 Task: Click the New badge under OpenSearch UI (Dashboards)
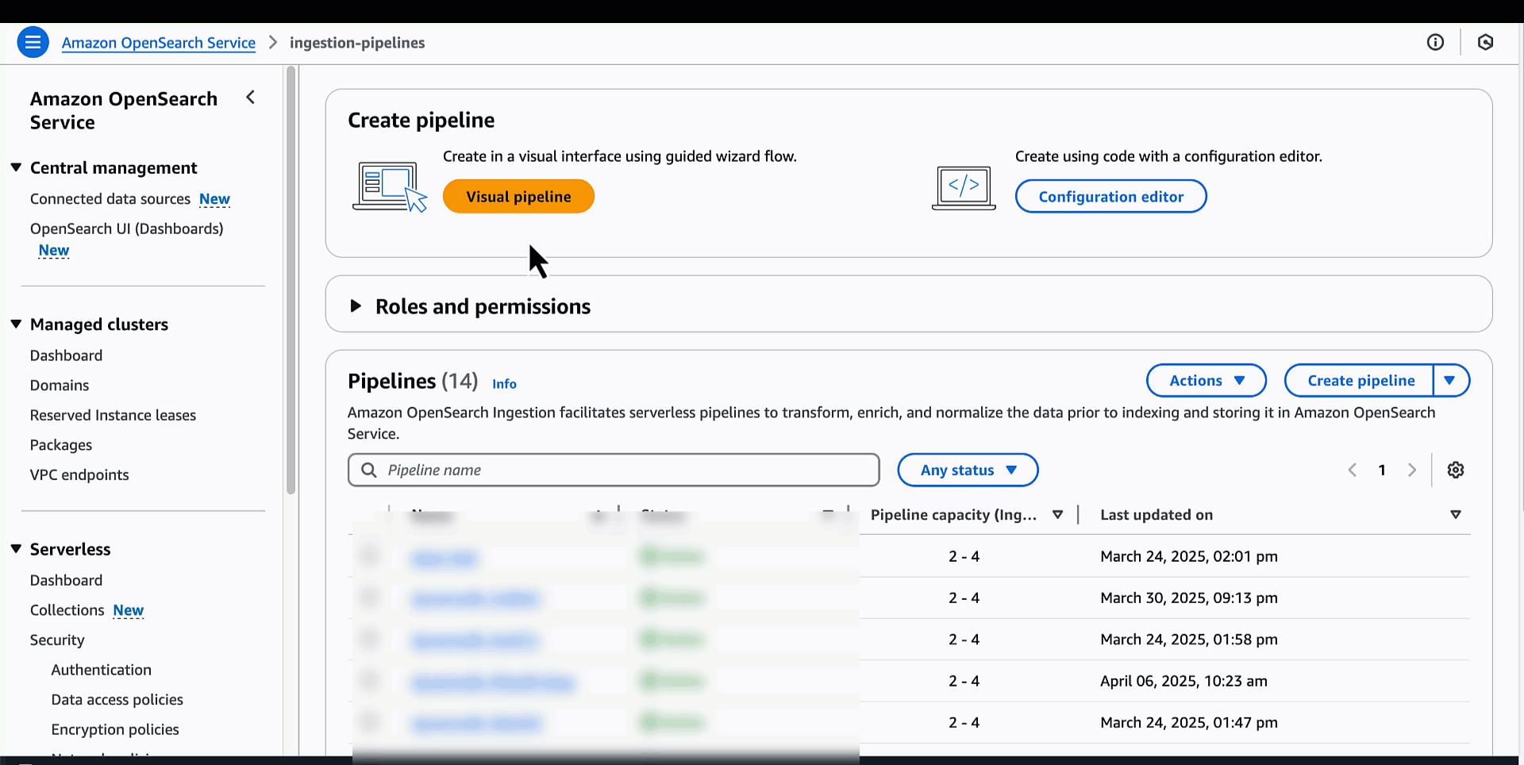click(x=54, y=251)
